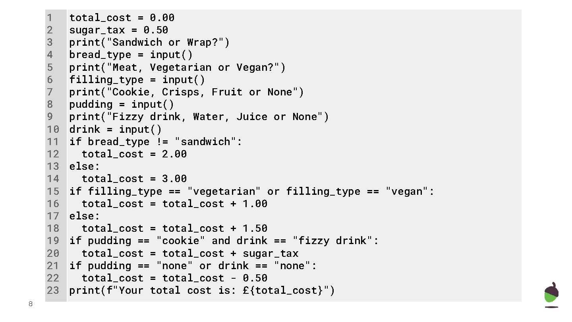Click the "Cookie, Crisps, Fruit or None" line
Viewport: 572px width, 322px height.
click(x=186, y=92)
